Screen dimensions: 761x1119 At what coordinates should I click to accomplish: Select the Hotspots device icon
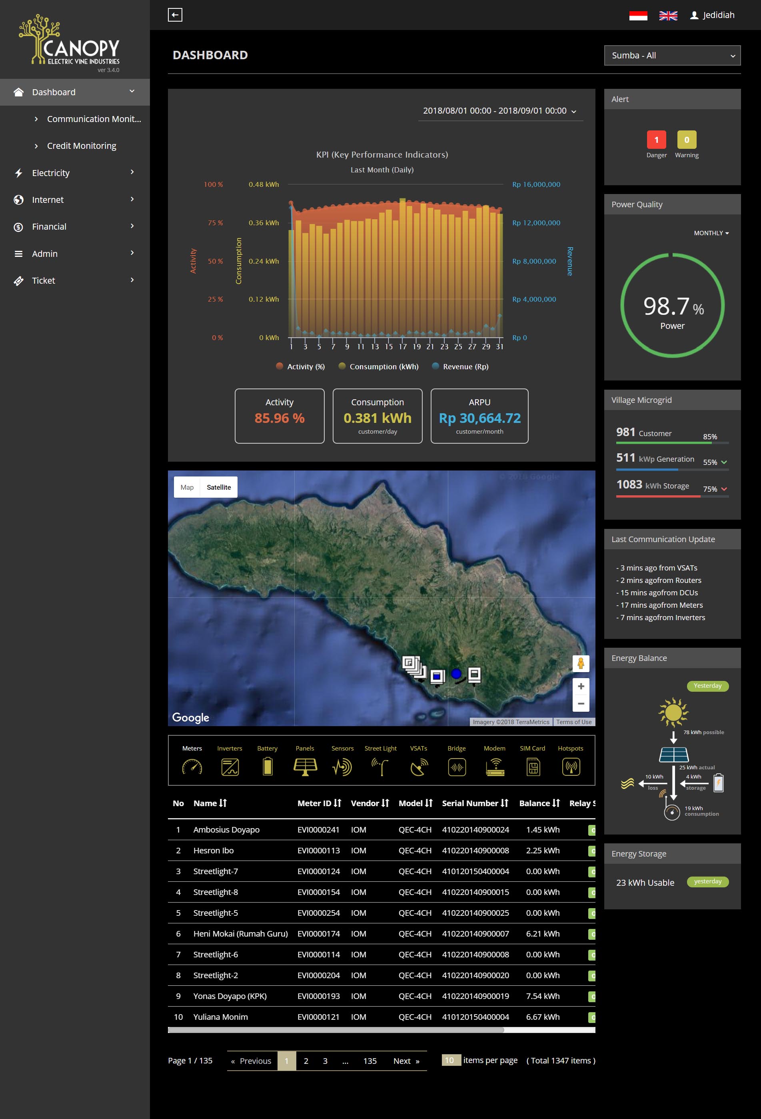571,766
